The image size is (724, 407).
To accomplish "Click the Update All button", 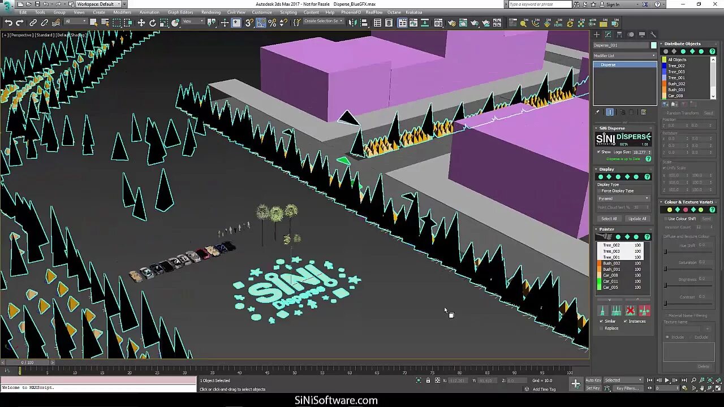I will pos(637,219).
